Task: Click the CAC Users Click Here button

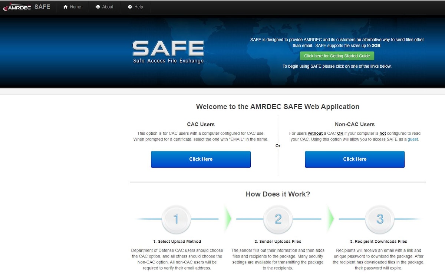Action: pos(201,159)
